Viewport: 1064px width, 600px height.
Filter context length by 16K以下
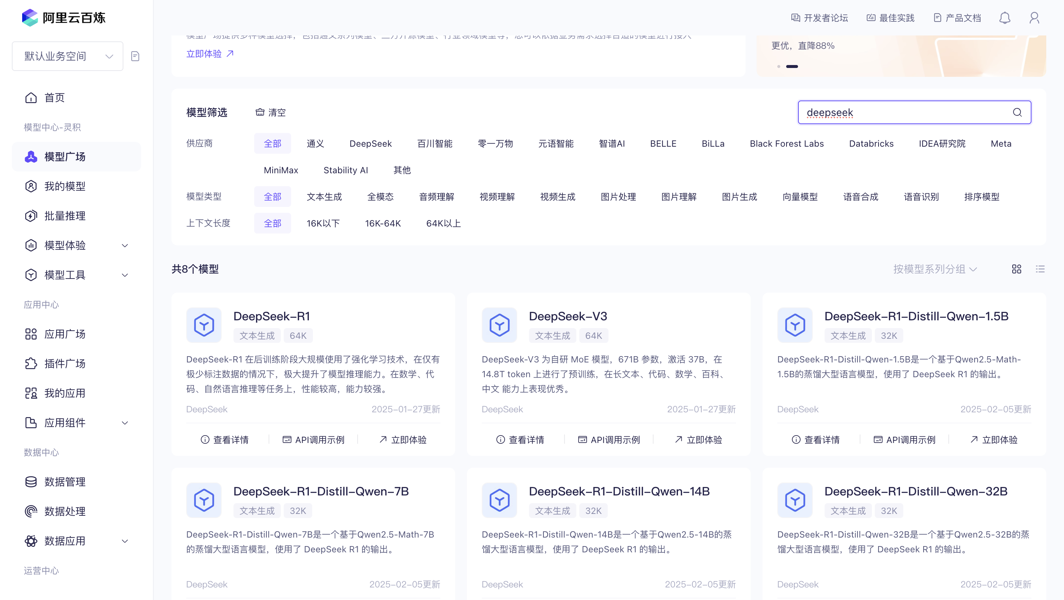point(323,224)
